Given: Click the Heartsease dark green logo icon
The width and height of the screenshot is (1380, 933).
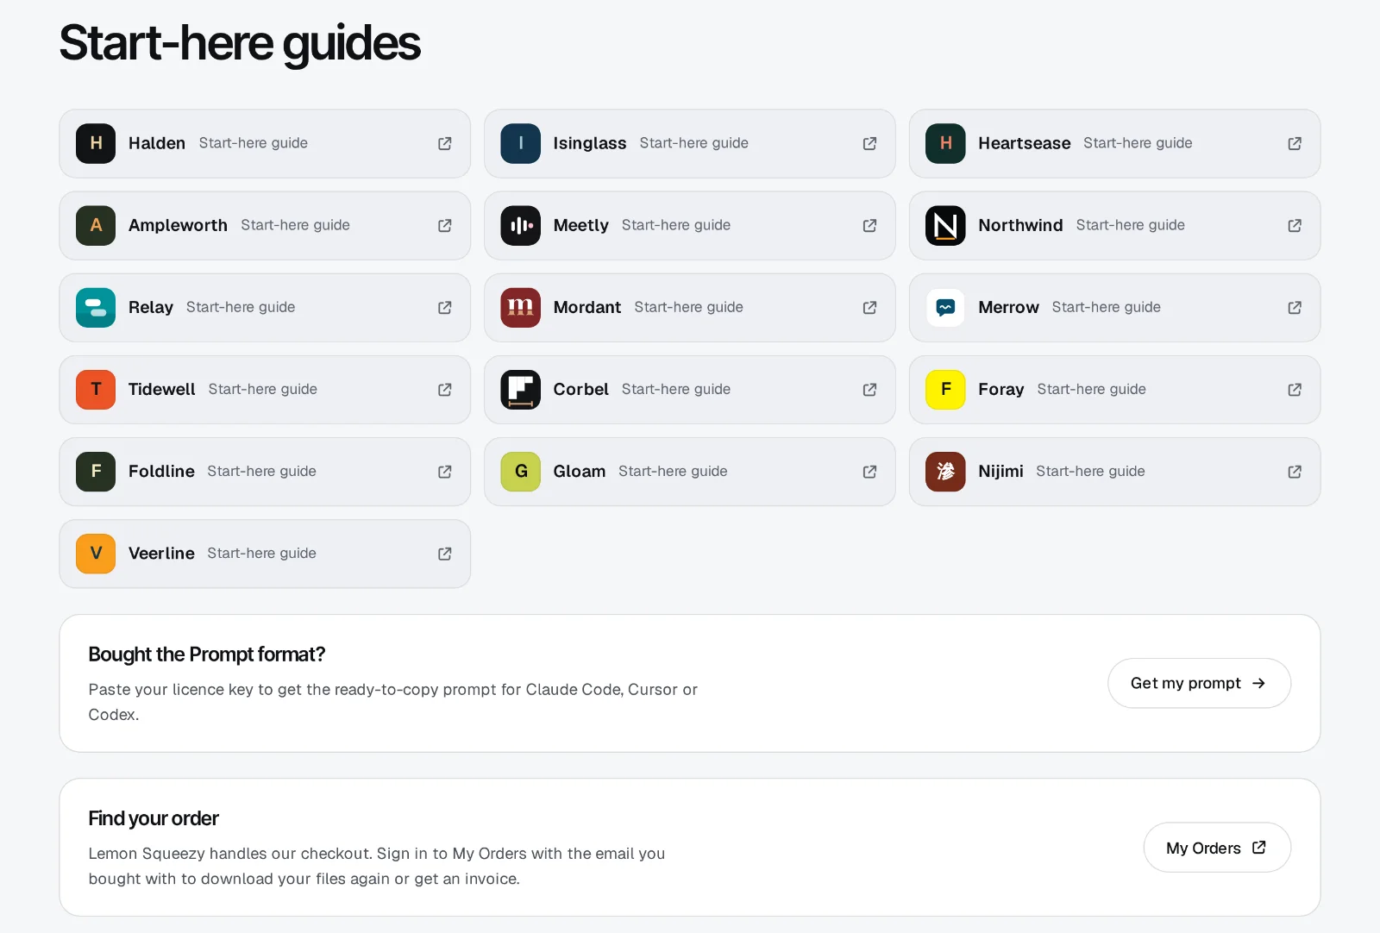Looking at the screenshot, I should click(945, 143).
